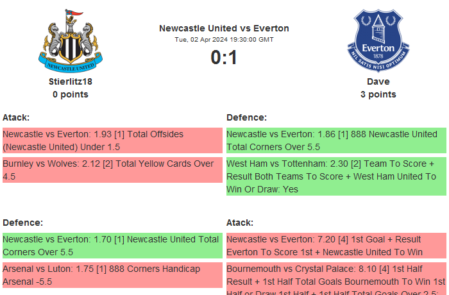Select Arsenal vs Luton Corners Handicap bet
Viewport: 449px width, 295px height.
pyautogui.click(x=112, y=275)
